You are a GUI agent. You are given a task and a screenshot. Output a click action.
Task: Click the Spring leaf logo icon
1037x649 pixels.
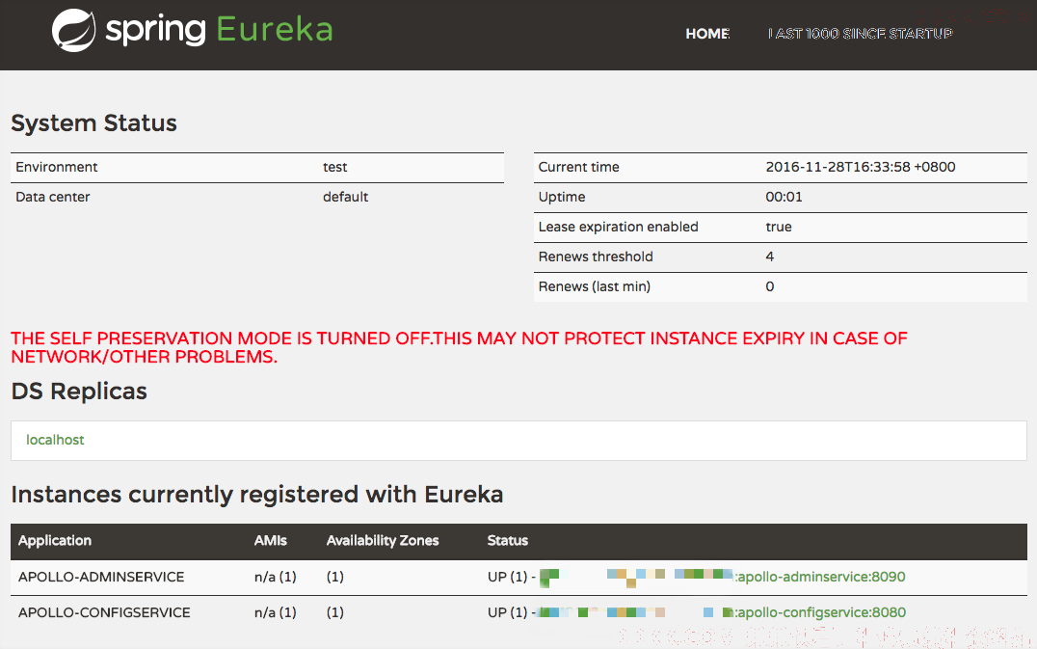coord(74,30)
